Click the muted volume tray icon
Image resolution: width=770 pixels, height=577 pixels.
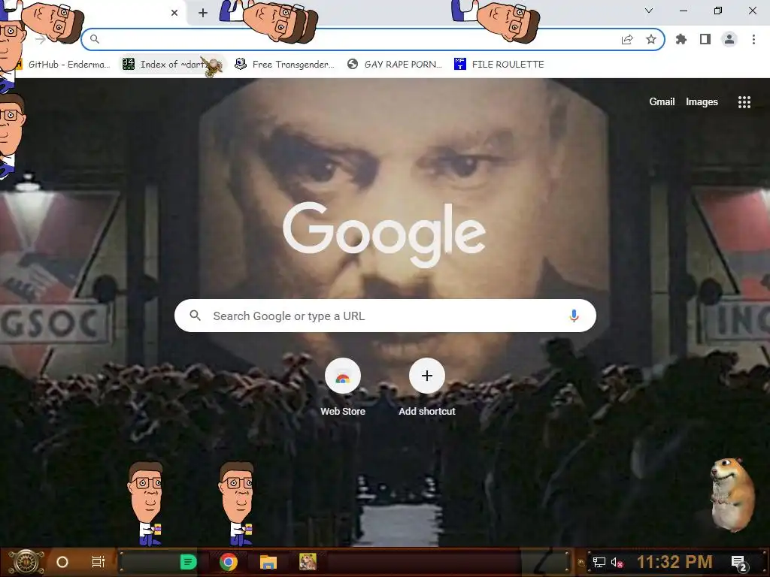617,562
